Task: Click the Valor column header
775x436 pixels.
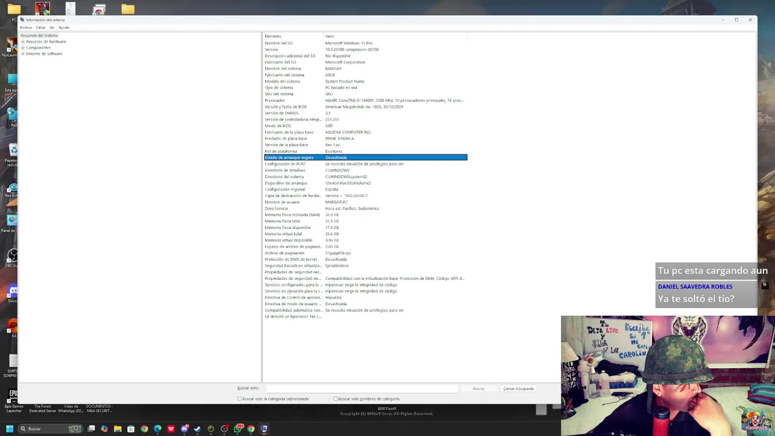Action: pyautogui.click(x=395, y=36)
